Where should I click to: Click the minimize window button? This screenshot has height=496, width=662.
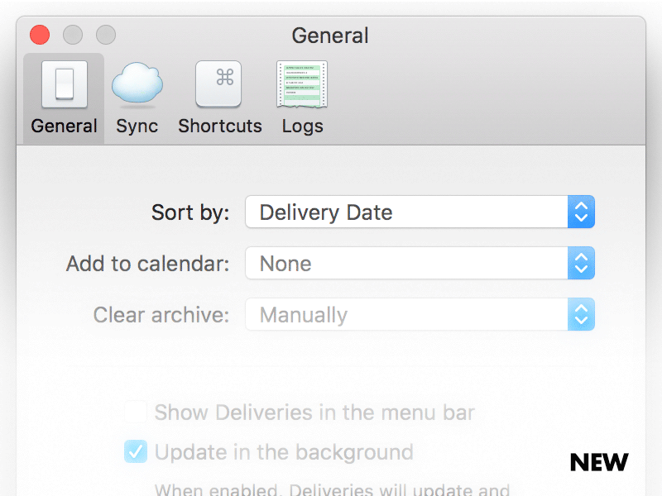pyautogui.click(x=72, y=36)
